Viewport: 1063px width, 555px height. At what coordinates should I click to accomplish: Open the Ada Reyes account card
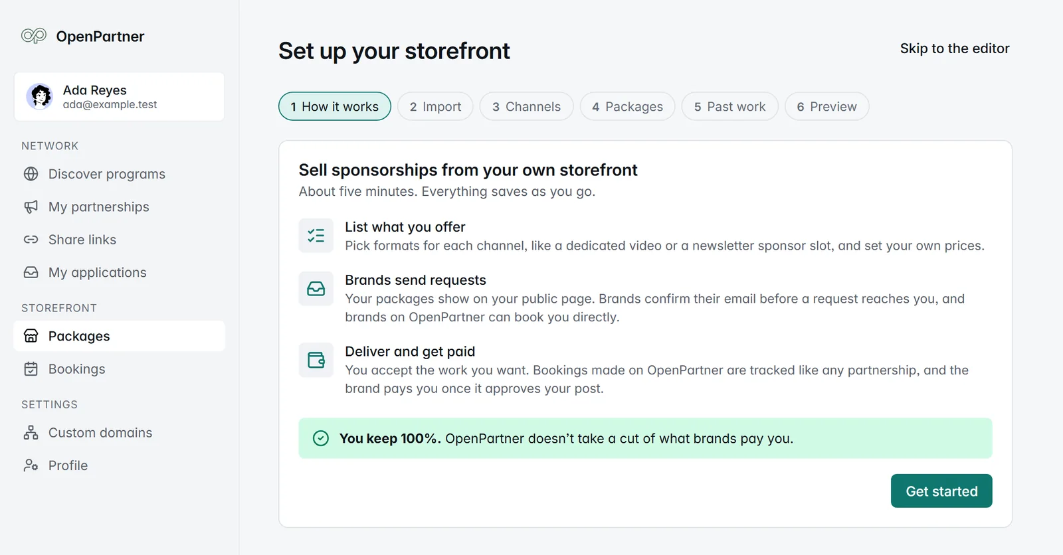pyautogui.click(x=119, y=96)
